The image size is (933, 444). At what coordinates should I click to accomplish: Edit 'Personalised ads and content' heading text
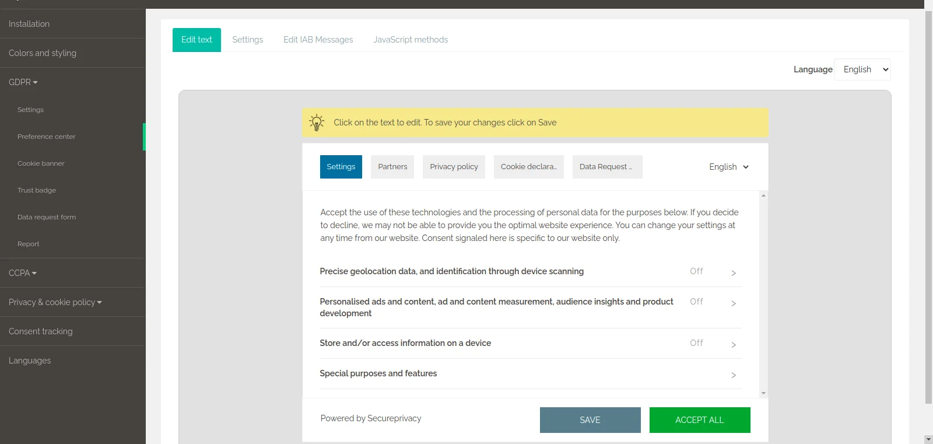coord(497,307)
